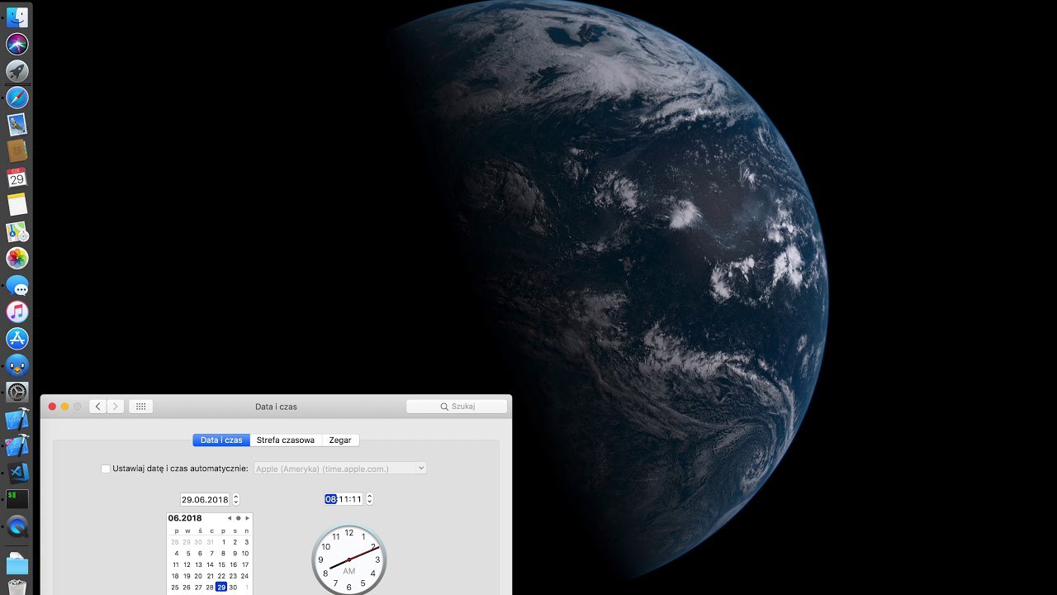Click the 29.06.2018 date field
1057x595 pixels.
205,499
